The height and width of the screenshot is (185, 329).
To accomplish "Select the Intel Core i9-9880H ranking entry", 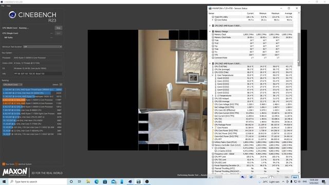I will (x=32, y=110).
